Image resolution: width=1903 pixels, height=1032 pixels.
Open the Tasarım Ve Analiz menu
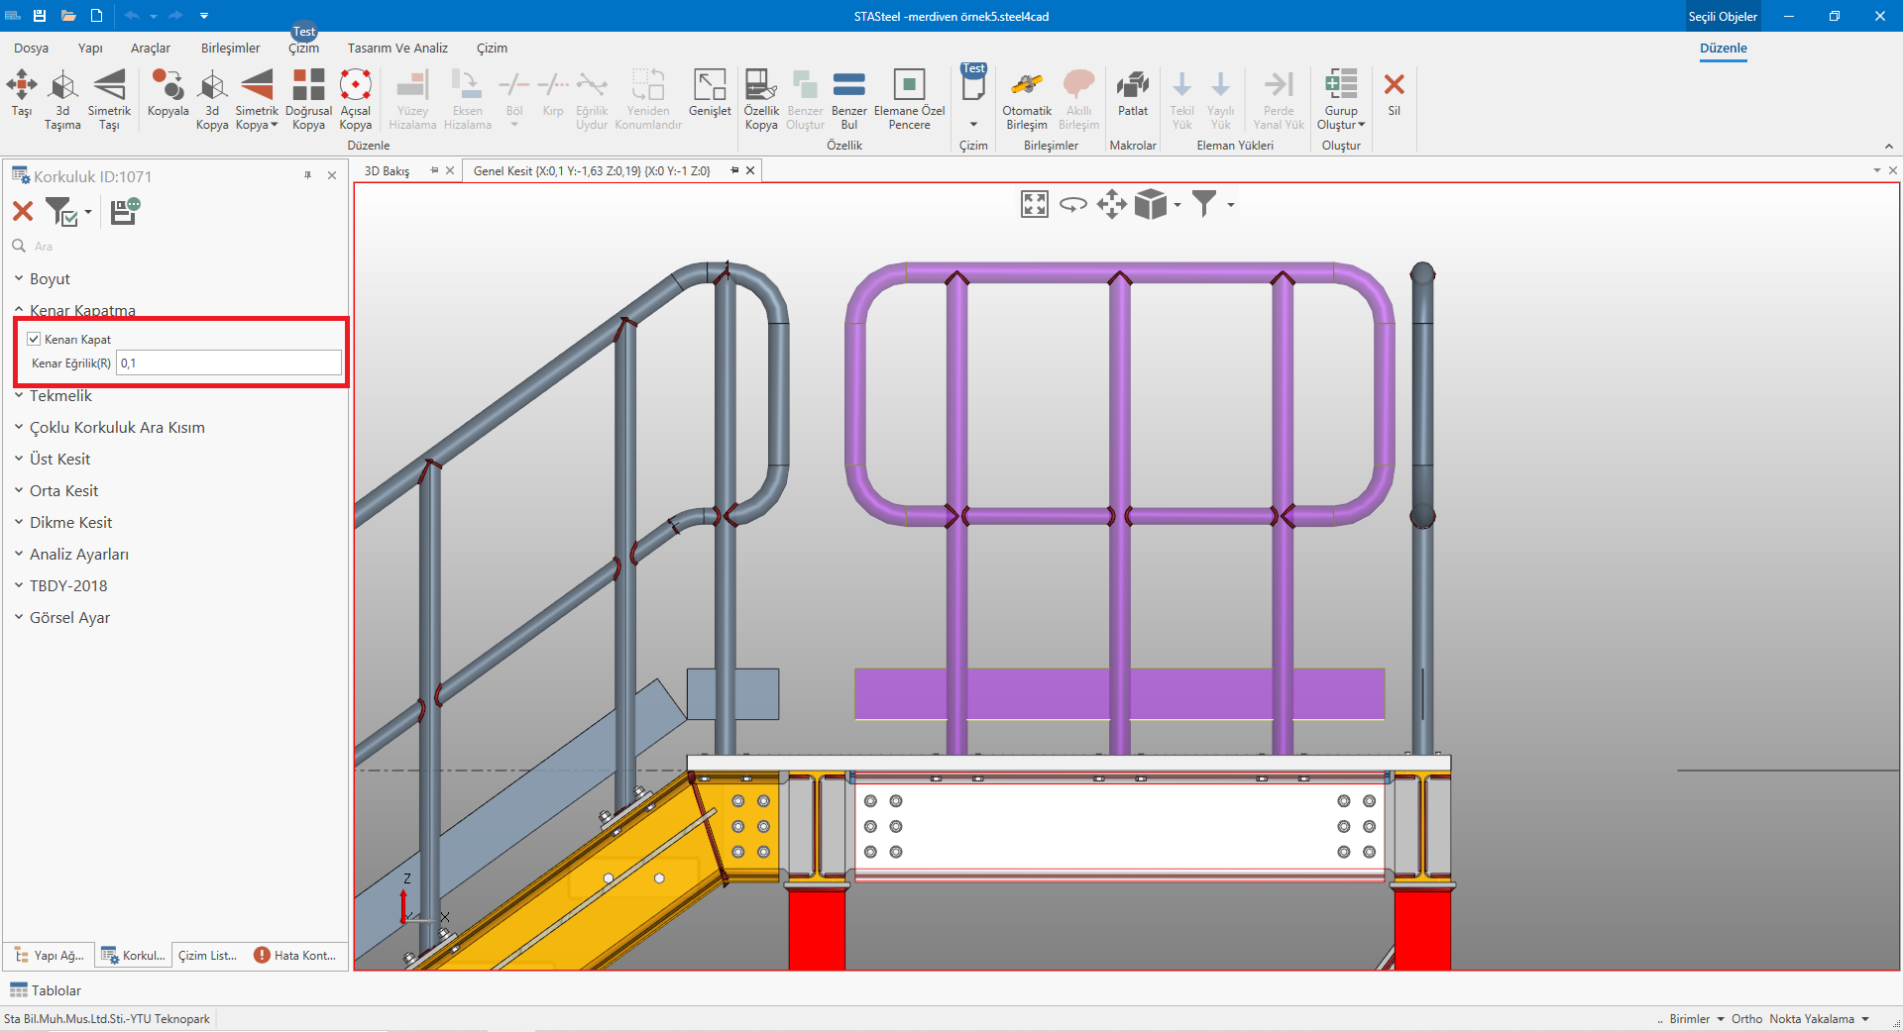(397, 49)
